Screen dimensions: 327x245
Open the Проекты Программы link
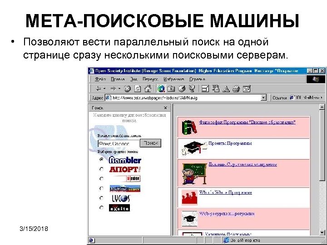230,143
